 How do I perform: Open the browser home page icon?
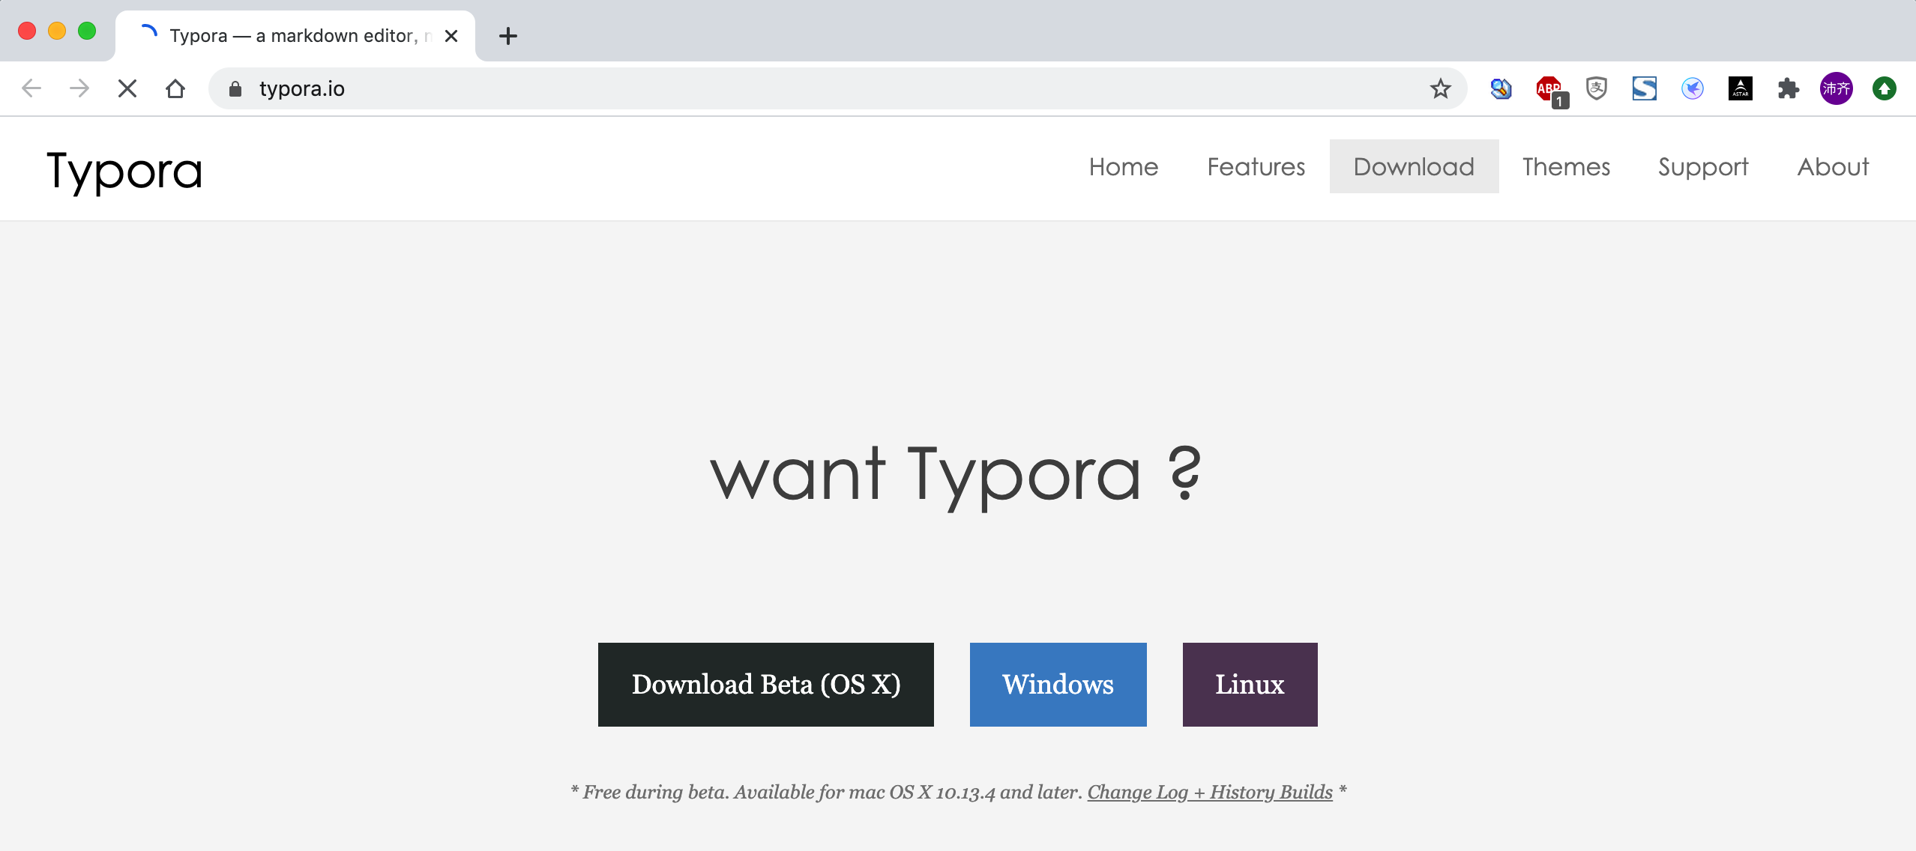tap(175, 88)
